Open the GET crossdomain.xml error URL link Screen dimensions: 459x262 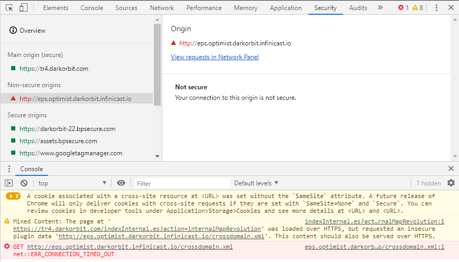pos(130,247)
